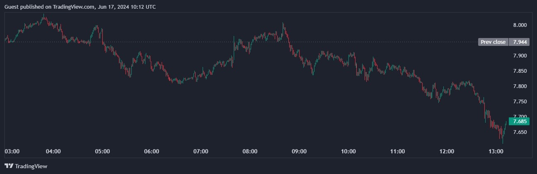Image resolution: width=537 pixels, height=174 pixels.
Task: Click the TradingView wordmark text at bottom
Action: coord(31,166)
